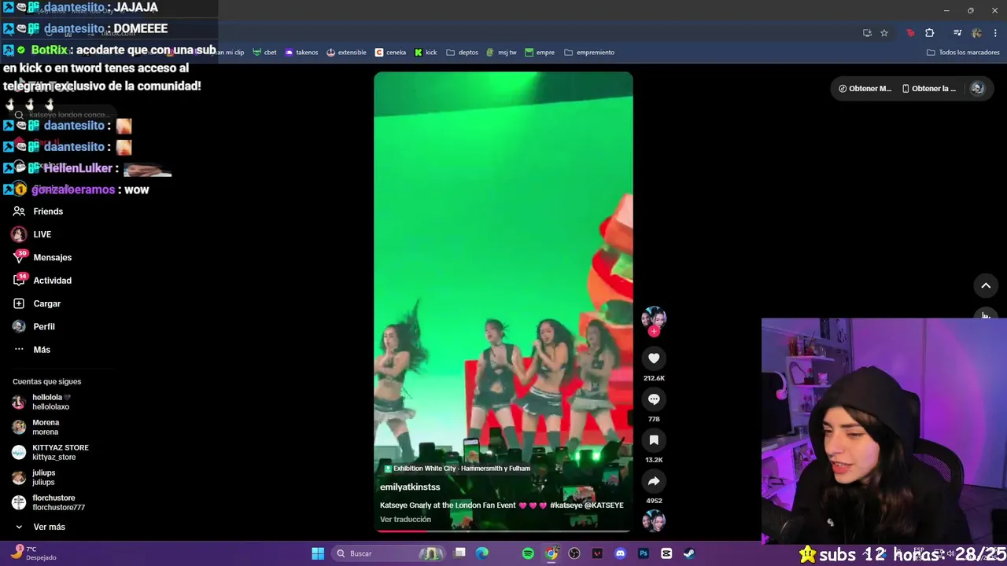This screenshot has height=566, width=1007.
Task: Open the Chrome profile avatar
Action: point(977,33)
